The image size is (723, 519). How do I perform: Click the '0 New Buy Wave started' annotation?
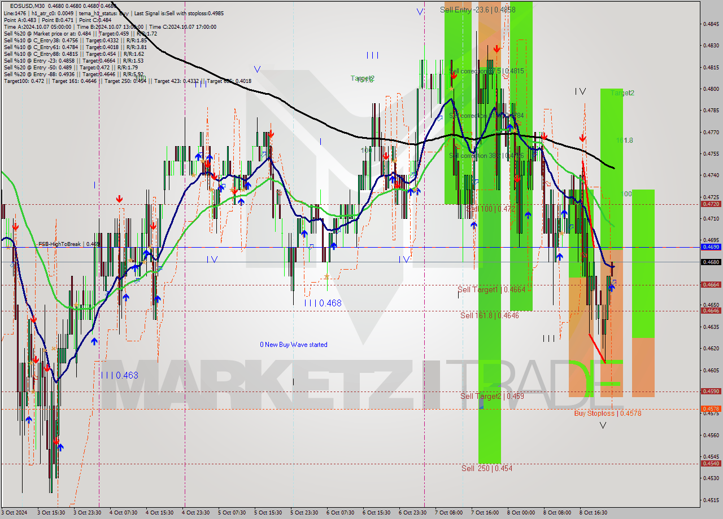293,345
